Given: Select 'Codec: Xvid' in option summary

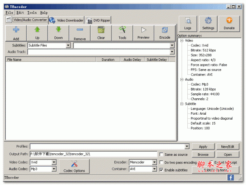Looking at the screenshot, I should (x=200, y=46).
